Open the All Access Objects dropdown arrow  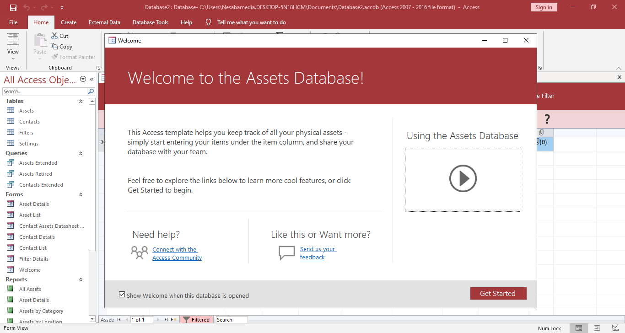(x=83, y=79)
